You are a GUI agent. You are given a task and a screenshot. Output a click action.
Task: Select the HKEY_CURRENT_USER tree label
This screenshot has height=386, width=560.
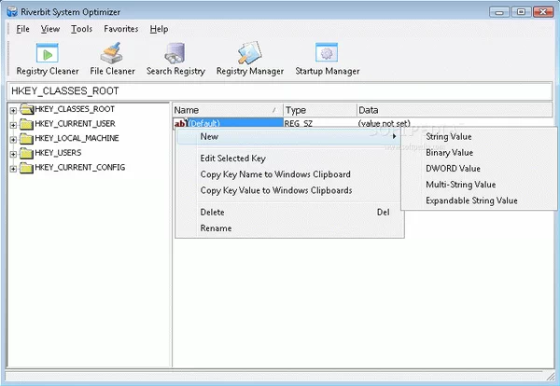coord(75,124)
